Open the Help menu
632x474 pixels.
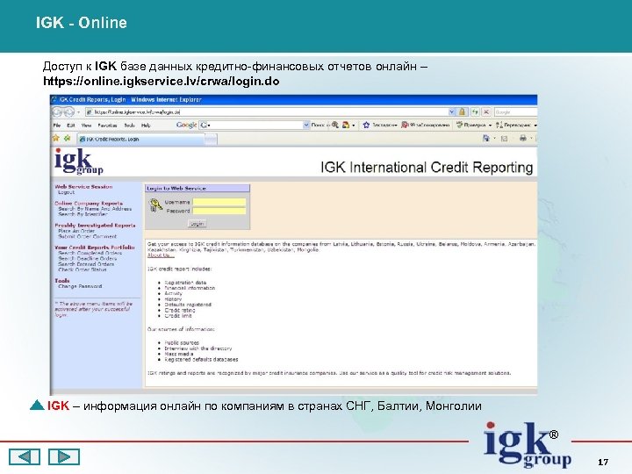(x=146, y=126)
